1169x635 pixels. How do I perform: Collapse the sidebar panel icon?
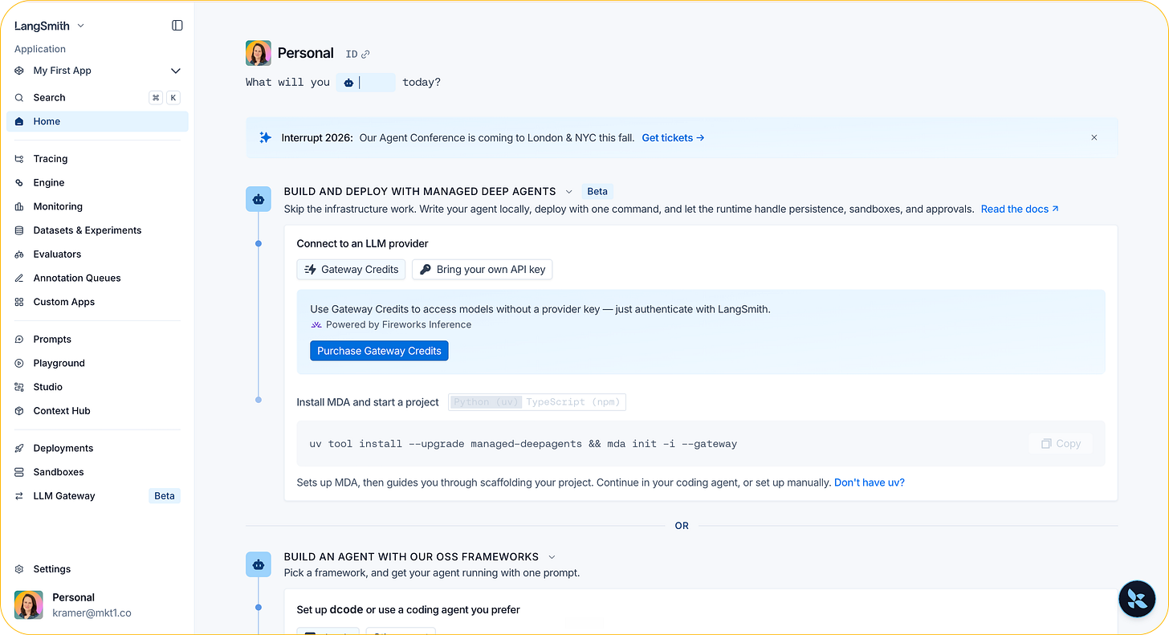tap(177, 26)
